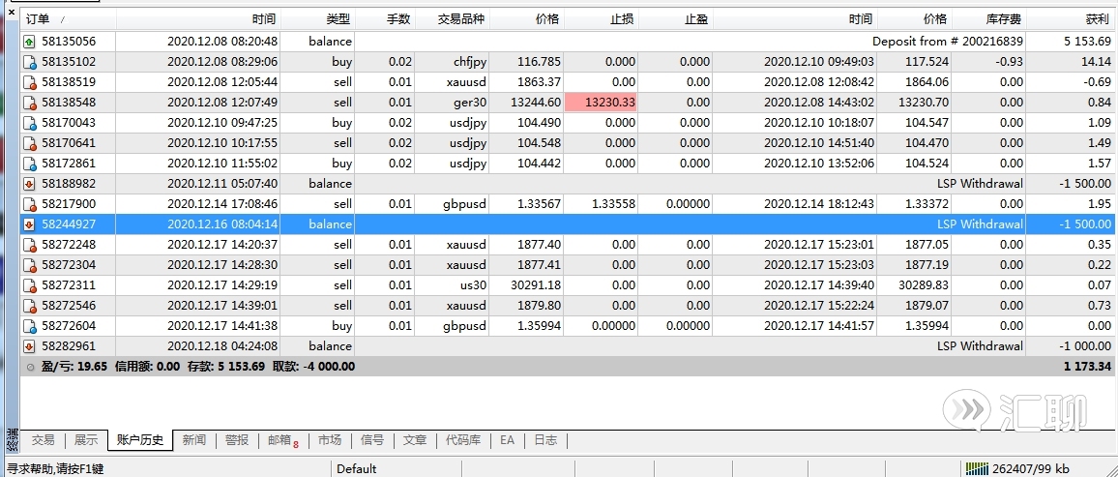This screenshot has width=1118, height=477.
Task: Click the sell order icon for 58170641
Action: (x=29, y=143)
